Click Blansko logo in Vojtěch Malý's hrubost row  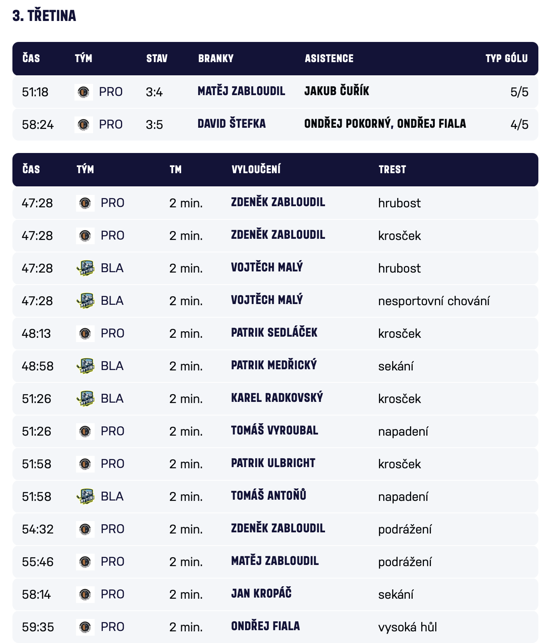point(85,268)
